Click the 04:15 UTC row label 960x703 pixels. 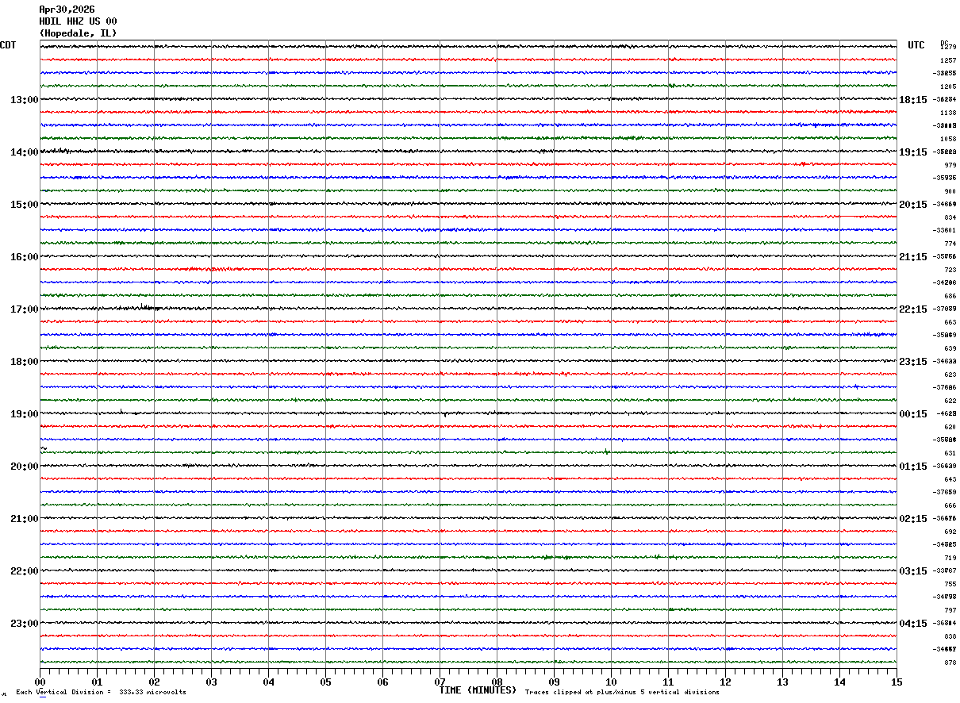point(913,624)
